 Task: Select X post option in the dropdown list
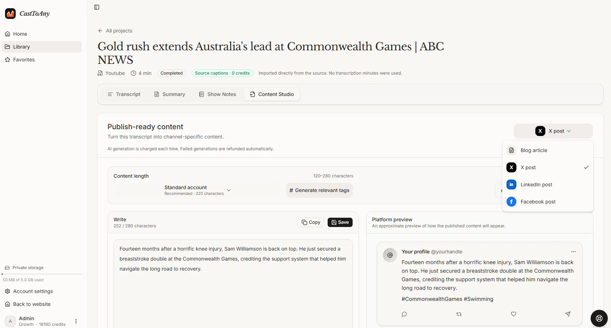[547, 167]
